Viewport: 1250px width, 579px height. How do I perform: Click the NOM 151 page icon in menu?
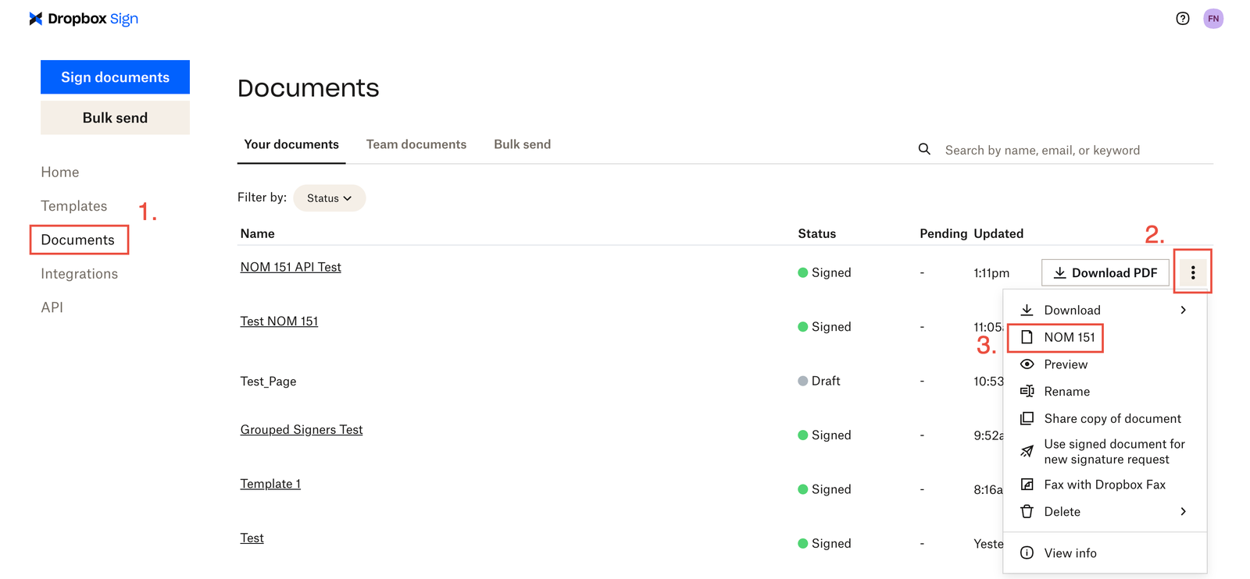click(x=1027, y=337)
